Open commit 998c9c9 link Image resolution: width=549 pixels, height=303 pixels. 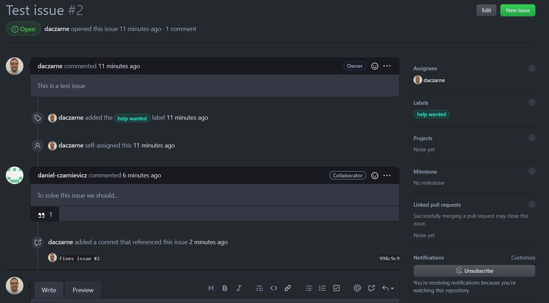[x=389, y=258]
